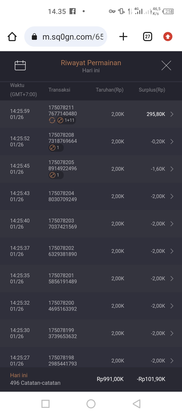The width and height of the screenshot is (182, 416).
Task: Tap the red browser update arrow icon
Action: 168,37
